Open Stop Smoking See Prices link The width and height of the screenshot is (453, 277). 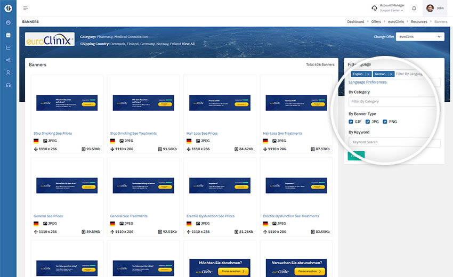[x=53, y=134]
